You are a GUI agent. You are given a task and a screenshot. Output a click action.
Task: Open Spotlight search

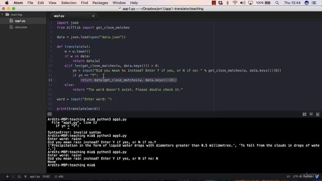pyautogui.click(x=277, y=3)
